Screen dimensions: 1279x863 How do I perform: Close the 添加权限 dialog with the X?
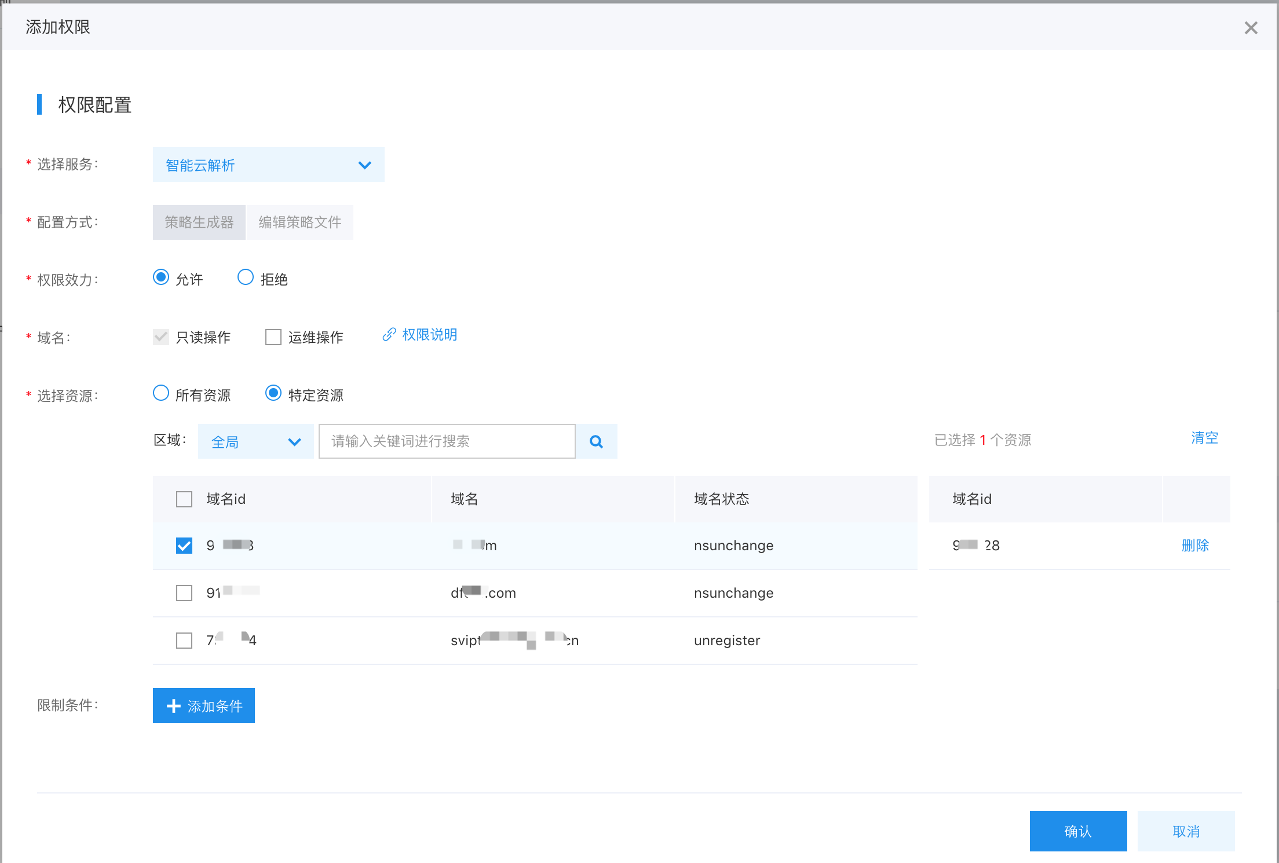[1251, 27]
